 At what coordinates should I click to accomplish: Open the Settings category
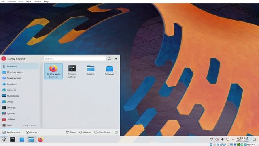coord(20,107)
